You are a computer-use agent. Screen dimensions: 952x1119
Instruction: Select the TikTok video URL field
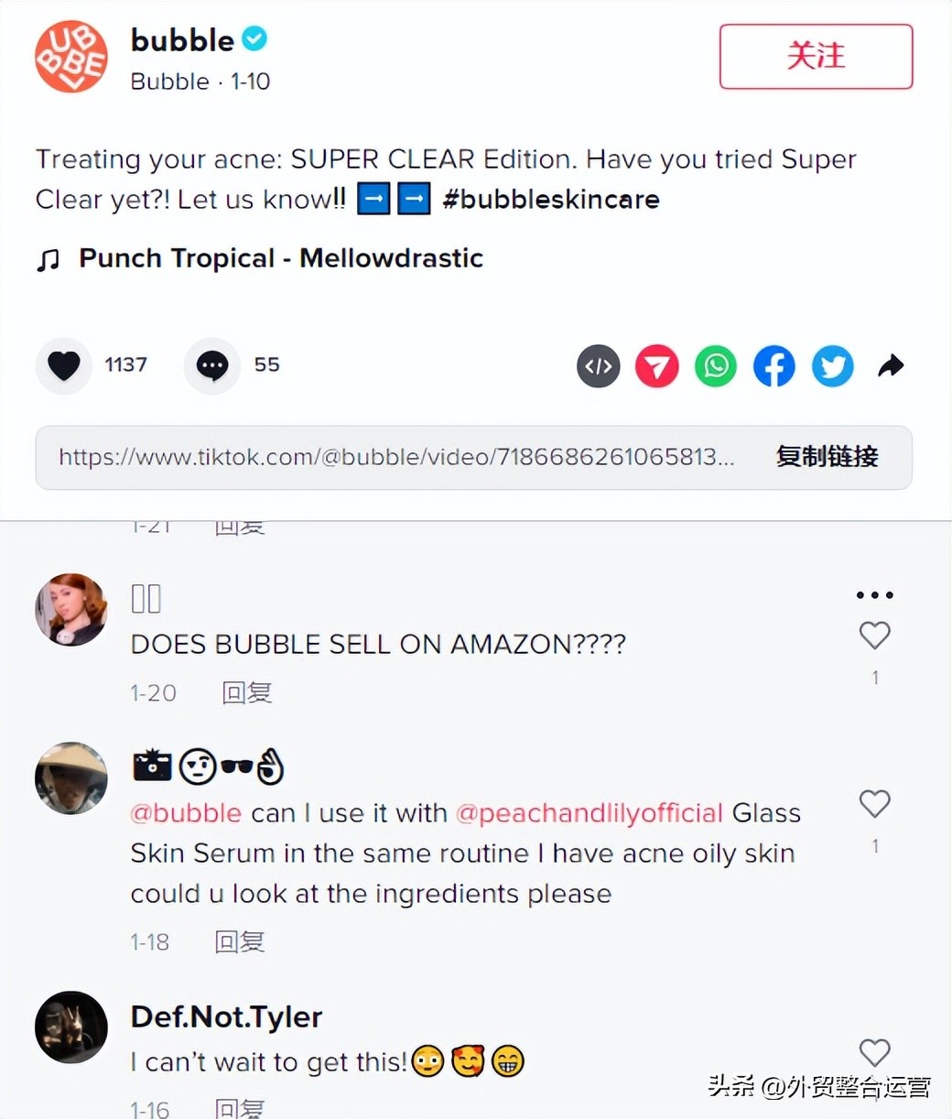(x=396, y=456)
